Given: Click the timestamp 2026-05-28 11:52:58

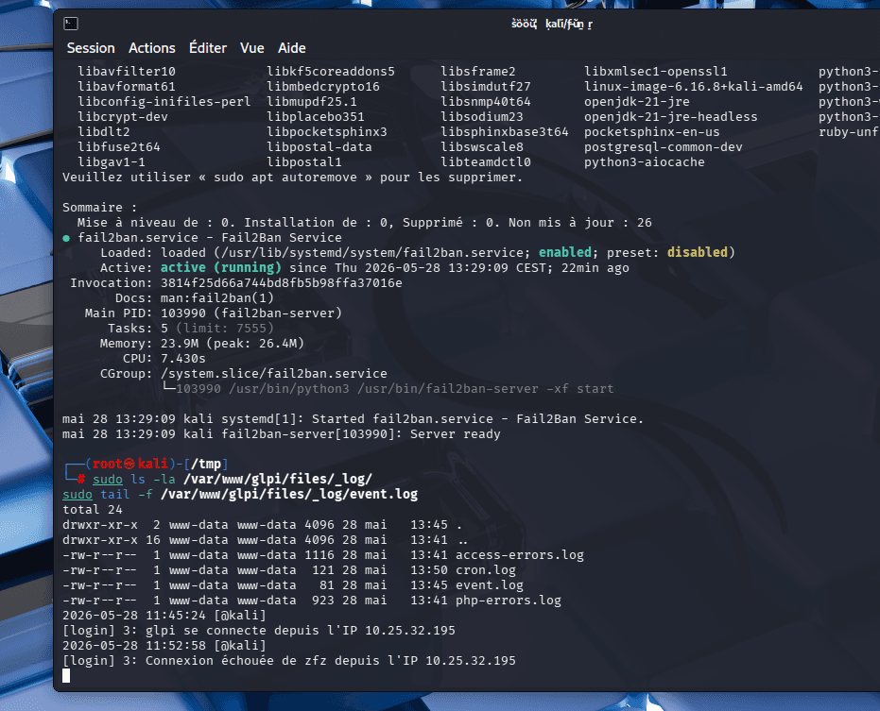Looking at the screenshot, I should click(x=134, y=646).
